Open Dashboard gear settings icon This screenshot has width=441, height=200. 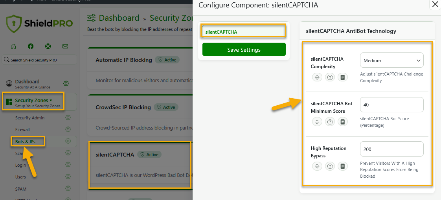tap(66, 83)
